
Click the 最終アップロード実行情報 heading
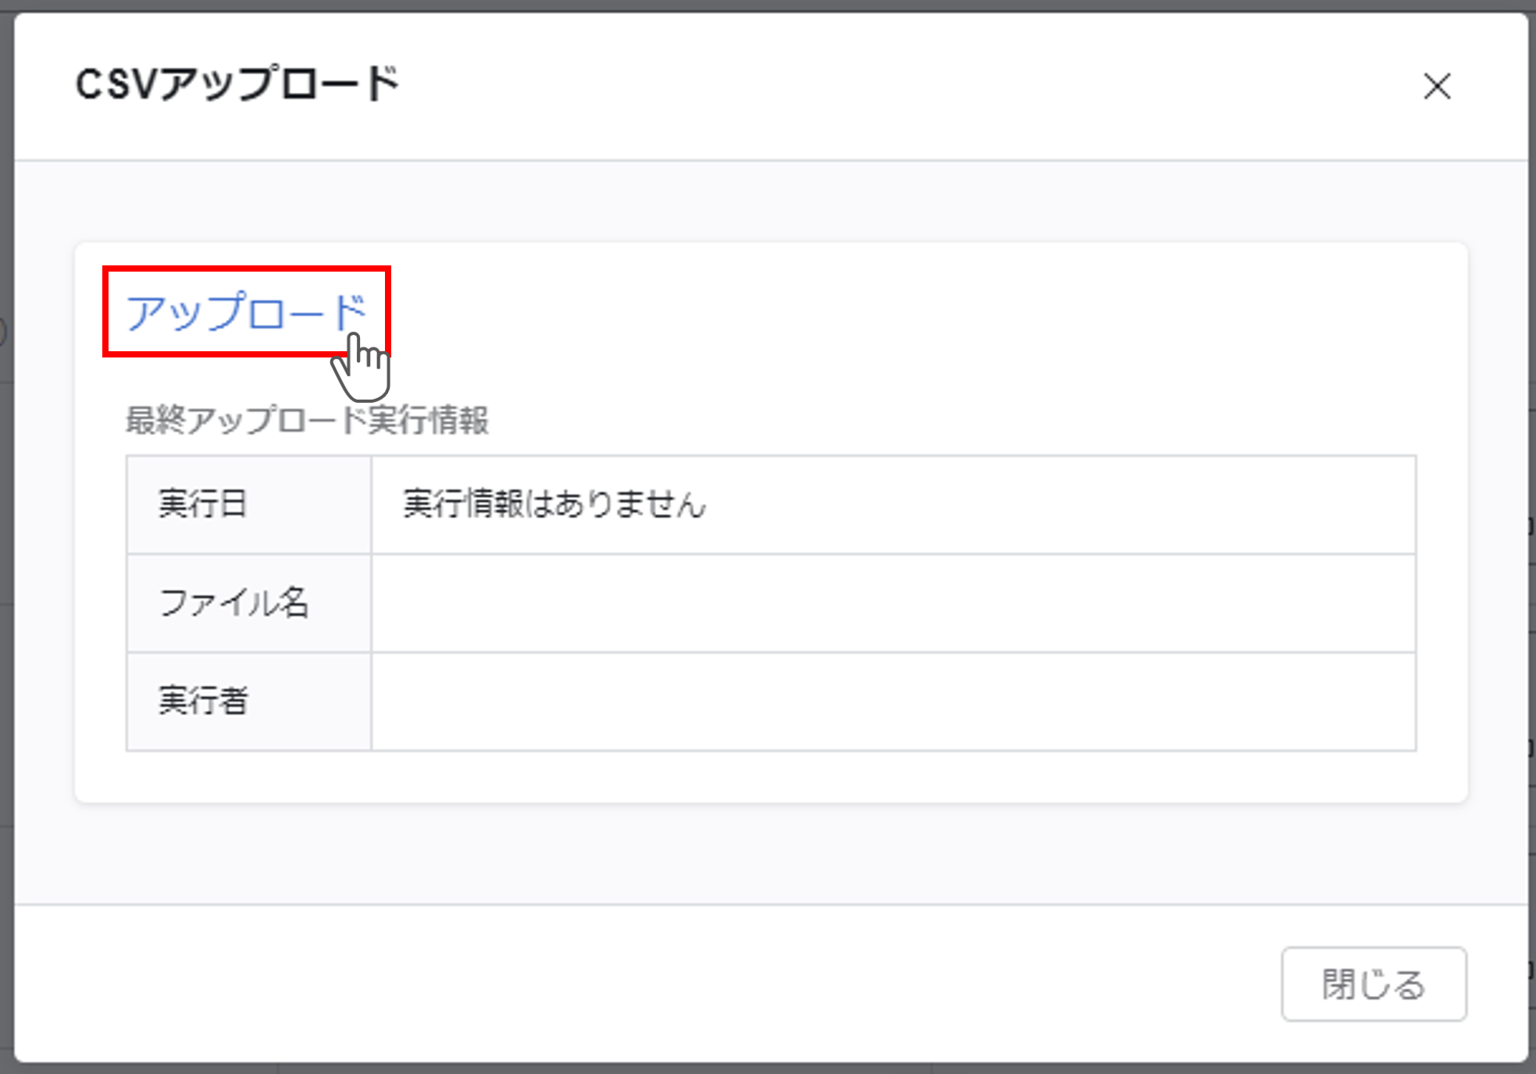(307, 420)
